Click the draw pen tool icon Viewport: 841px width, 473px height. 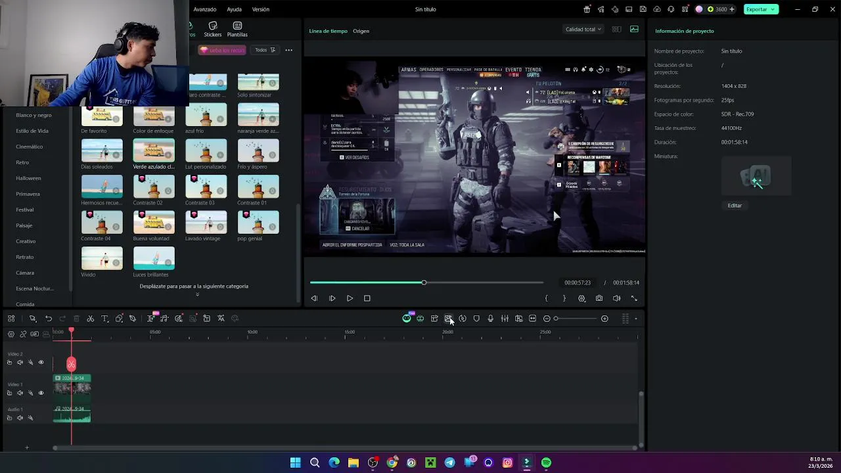133,319
